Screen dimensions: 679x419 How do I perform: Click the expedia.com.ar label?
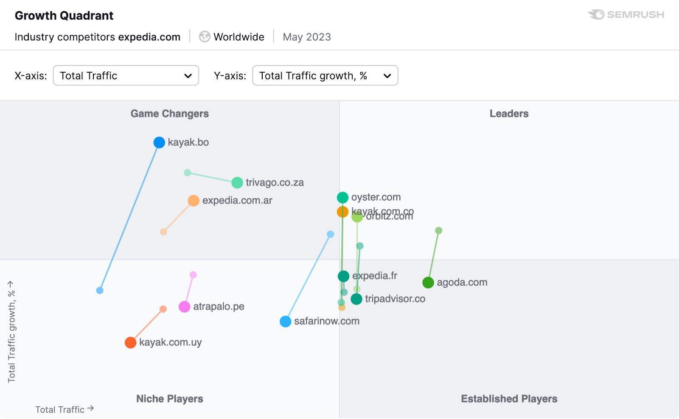pos(237,200)
